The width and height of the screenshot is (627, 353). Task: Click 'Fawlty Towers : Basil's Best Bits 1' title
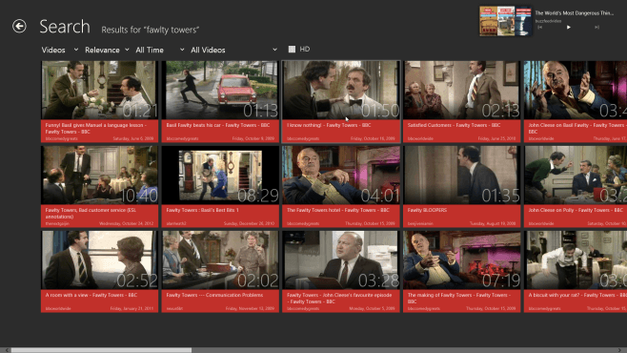[202, 210]
